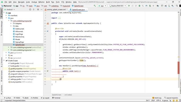Run the app with the green play icon
181x102 pixels.
[129, 6]
